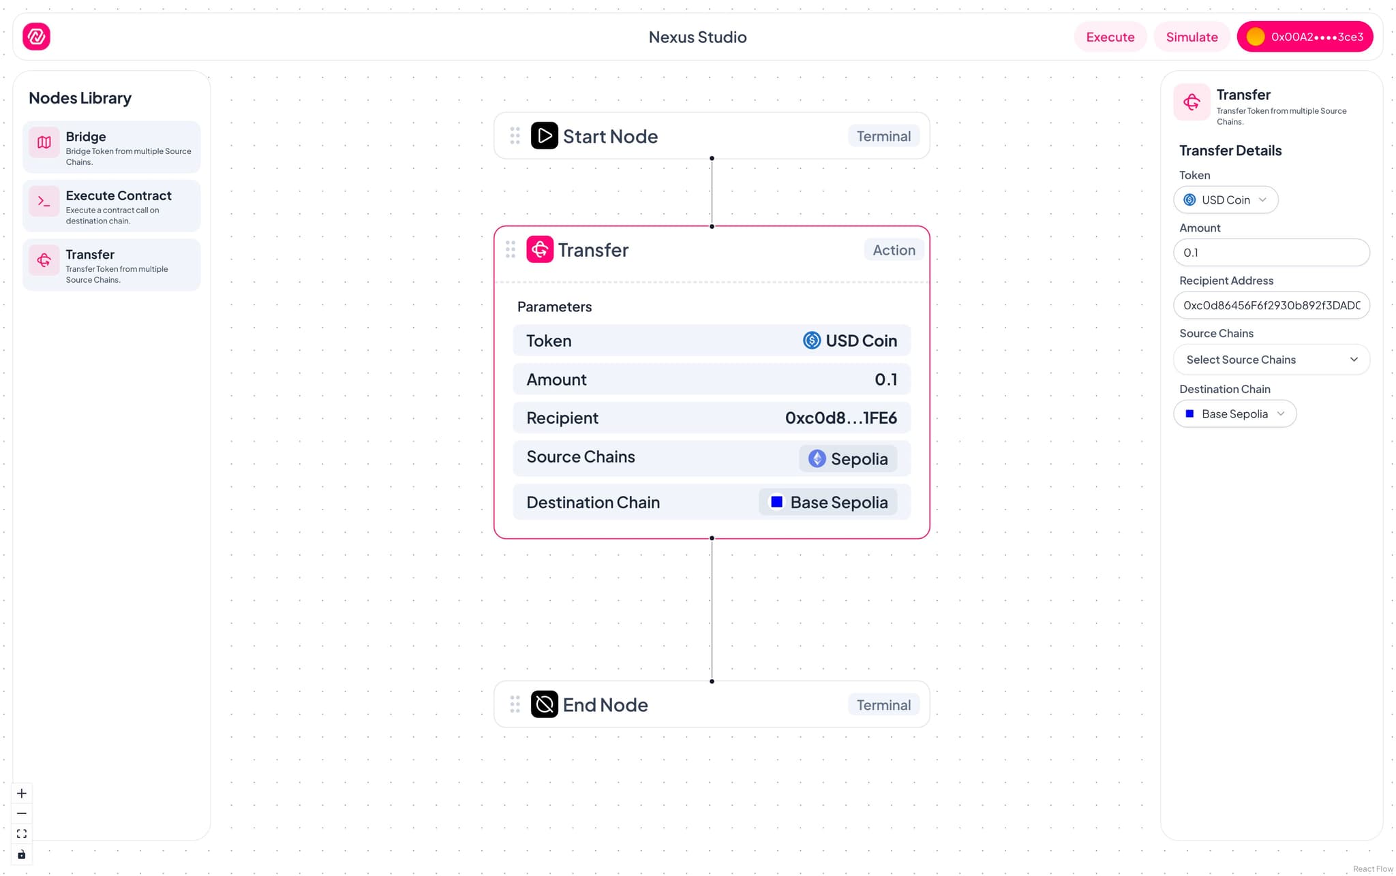Click Transfer node's pink icon on canvas
Image resolution: width=1396 pixels, height=876 pixels.
[x=540, y=250]
